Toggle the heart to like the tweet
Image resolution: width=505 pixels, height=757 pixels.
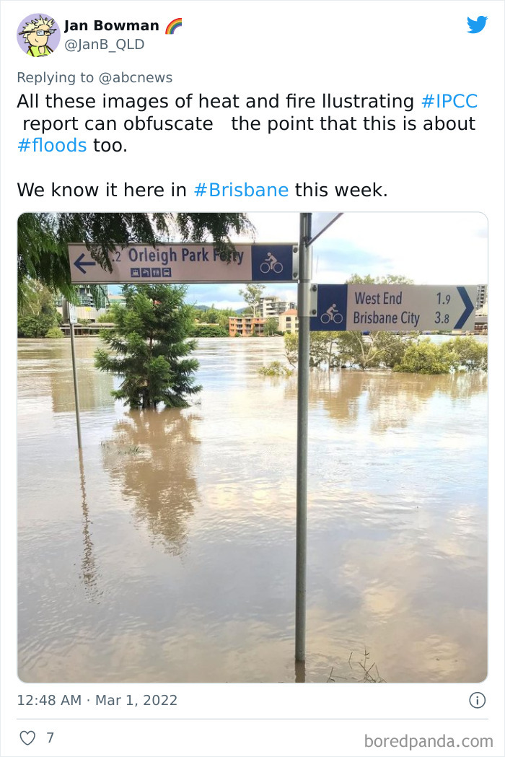tap(29, 738)
